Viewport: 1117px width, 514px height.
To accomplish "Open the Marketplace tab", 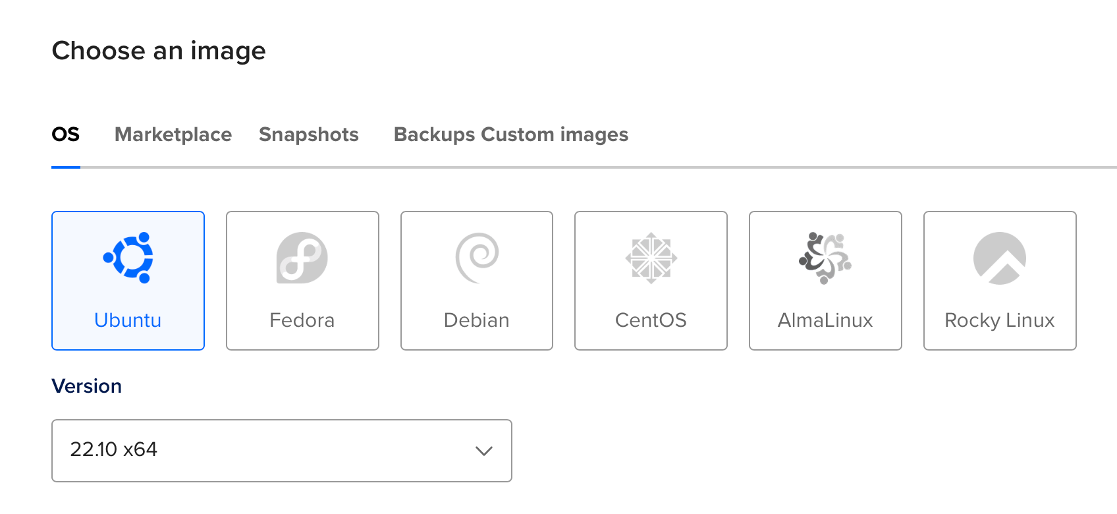I will 173,134.
